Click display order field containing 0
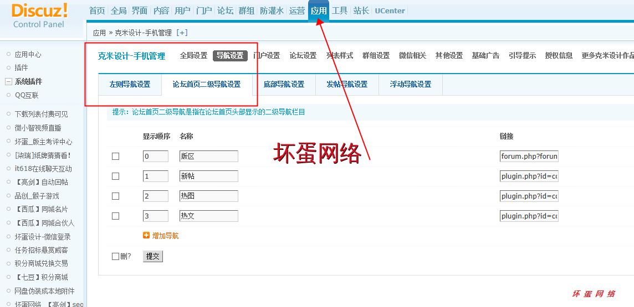634x307 pixels. pos(156,156)
